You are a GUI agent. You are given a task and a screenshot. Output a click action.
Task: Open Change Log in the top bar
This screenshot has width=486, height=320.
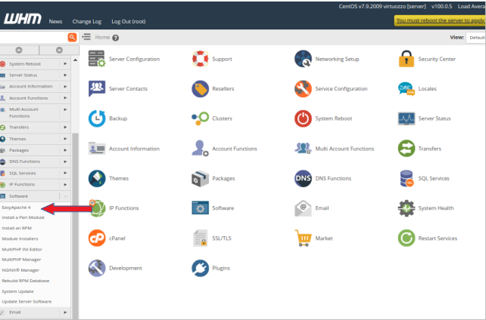(x=87, y=21)
